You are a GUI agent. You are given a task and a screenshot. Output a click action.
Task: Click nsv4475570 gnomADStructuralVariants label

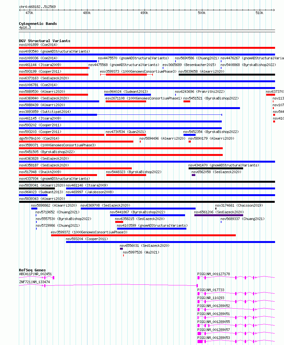pyautogui.click(x=133, y=58)
